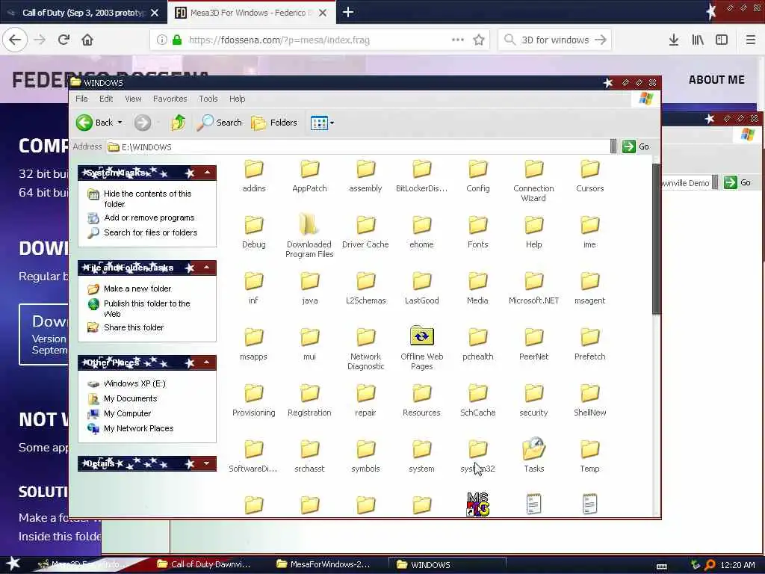The height and width of the screenshot is (574, 765).
Task: Open the Edit menu
Action: [106, 99]
